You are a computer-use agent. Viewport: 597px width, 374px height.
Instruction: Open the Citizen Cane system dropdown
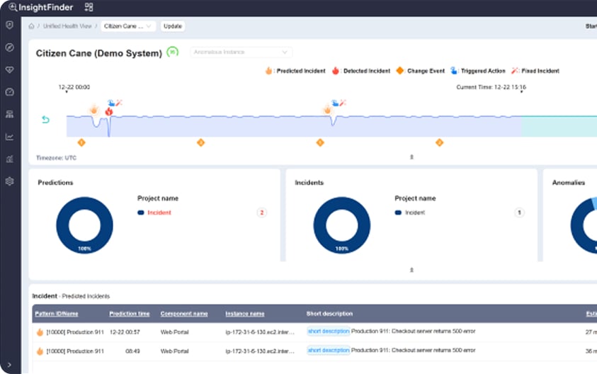point(128,26)
